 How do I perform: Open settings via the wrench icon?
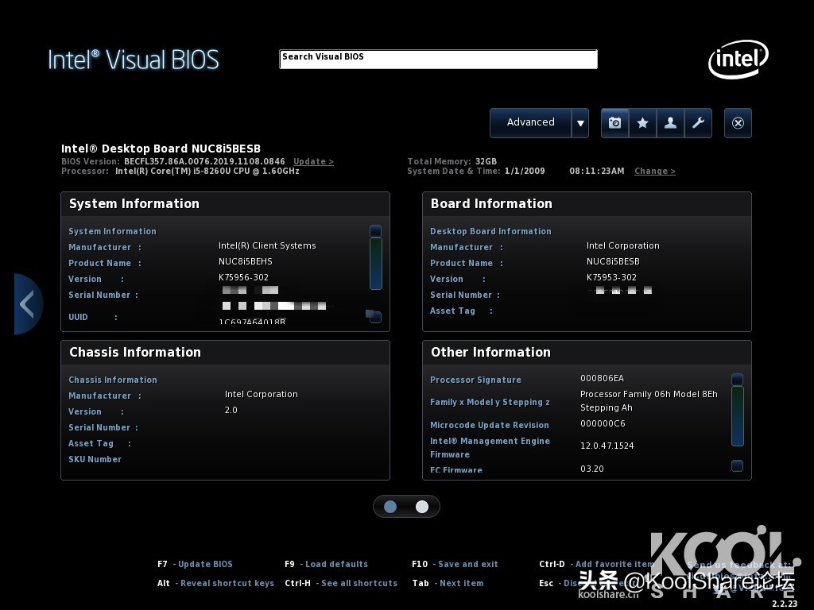698,122
